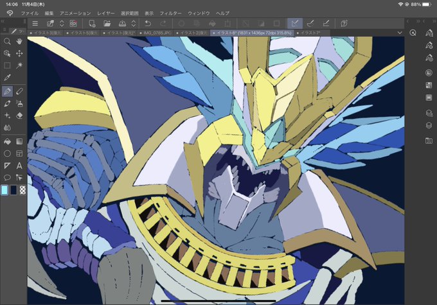The height and width of the screenshot is (305, 437).
Task: Select the light cyan main color swatch
Action: tap(4, 190)
